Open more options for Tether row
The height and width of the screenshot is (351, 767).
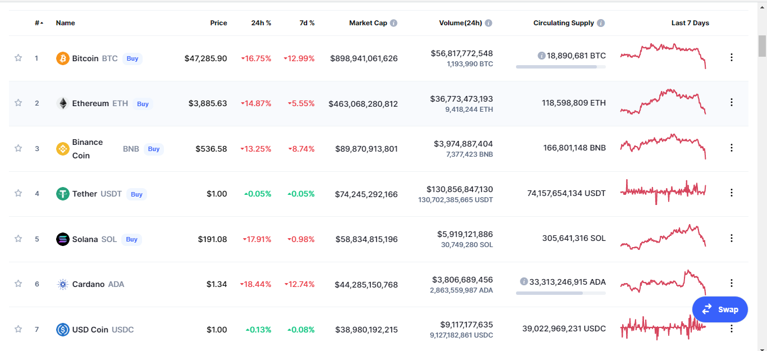click(x=731, y=193)
